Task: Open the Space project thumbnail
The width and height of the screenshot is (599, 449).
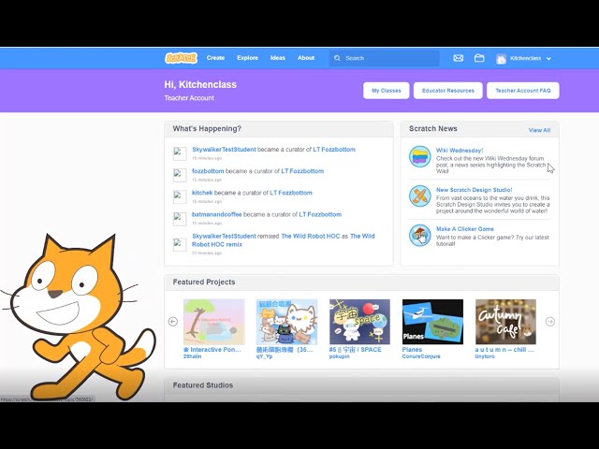Action: click(x=359, y=322)
